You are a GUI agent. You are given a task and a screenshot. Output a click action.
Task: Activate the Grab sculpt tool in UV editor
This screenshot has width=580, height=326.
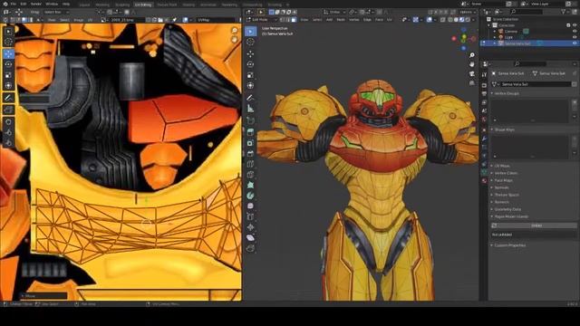tap(8, 121)
